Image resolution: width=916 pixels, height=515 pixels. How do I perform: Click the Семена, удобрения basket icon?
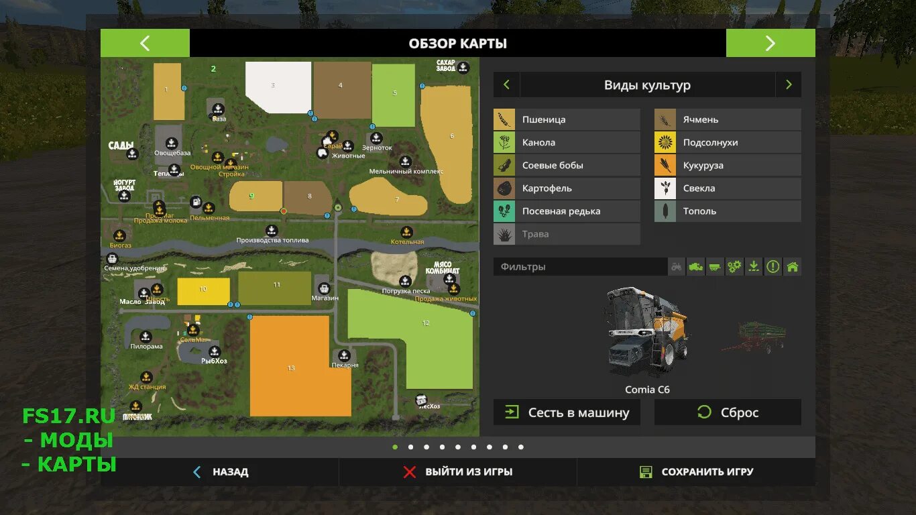point(114,258)
